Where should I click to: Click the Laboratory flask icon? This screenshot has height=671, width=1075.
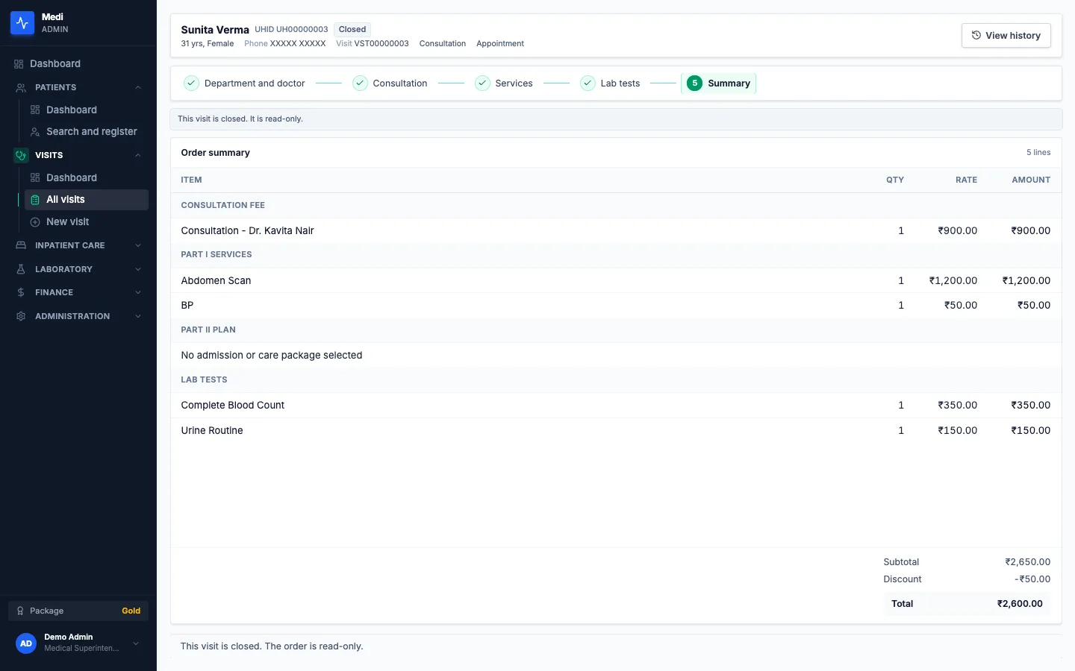pyautogui.click(x=21, y=269)
